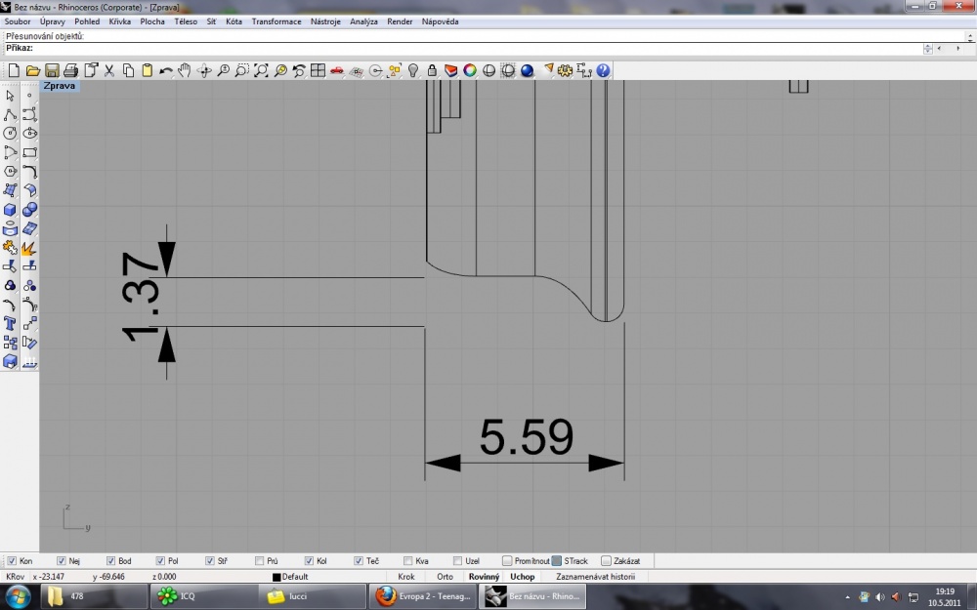
Task: Open the Křivka menu
Action: (x=119, y=21)
